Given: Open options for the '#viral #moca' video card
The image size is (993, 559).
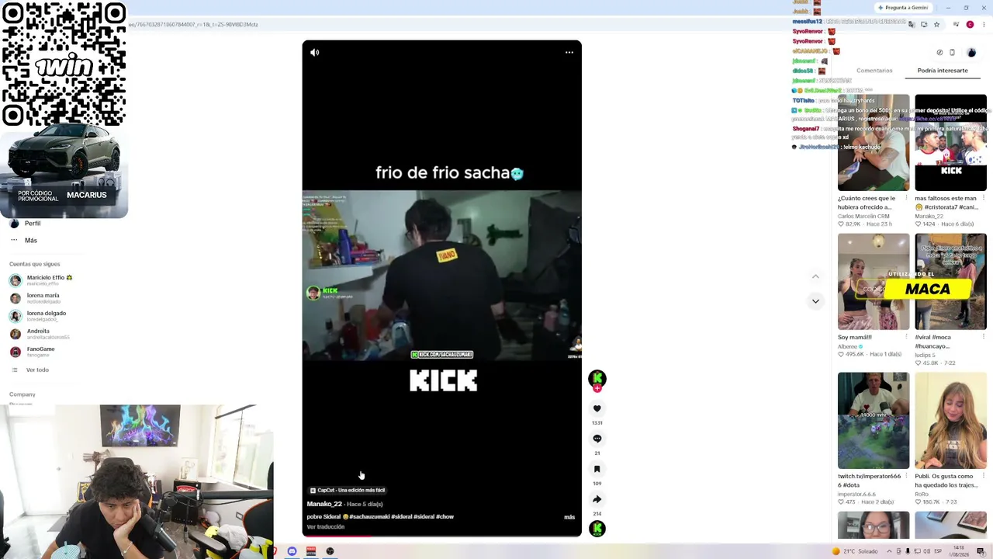Looking at the screenshot, I should 984,338.
